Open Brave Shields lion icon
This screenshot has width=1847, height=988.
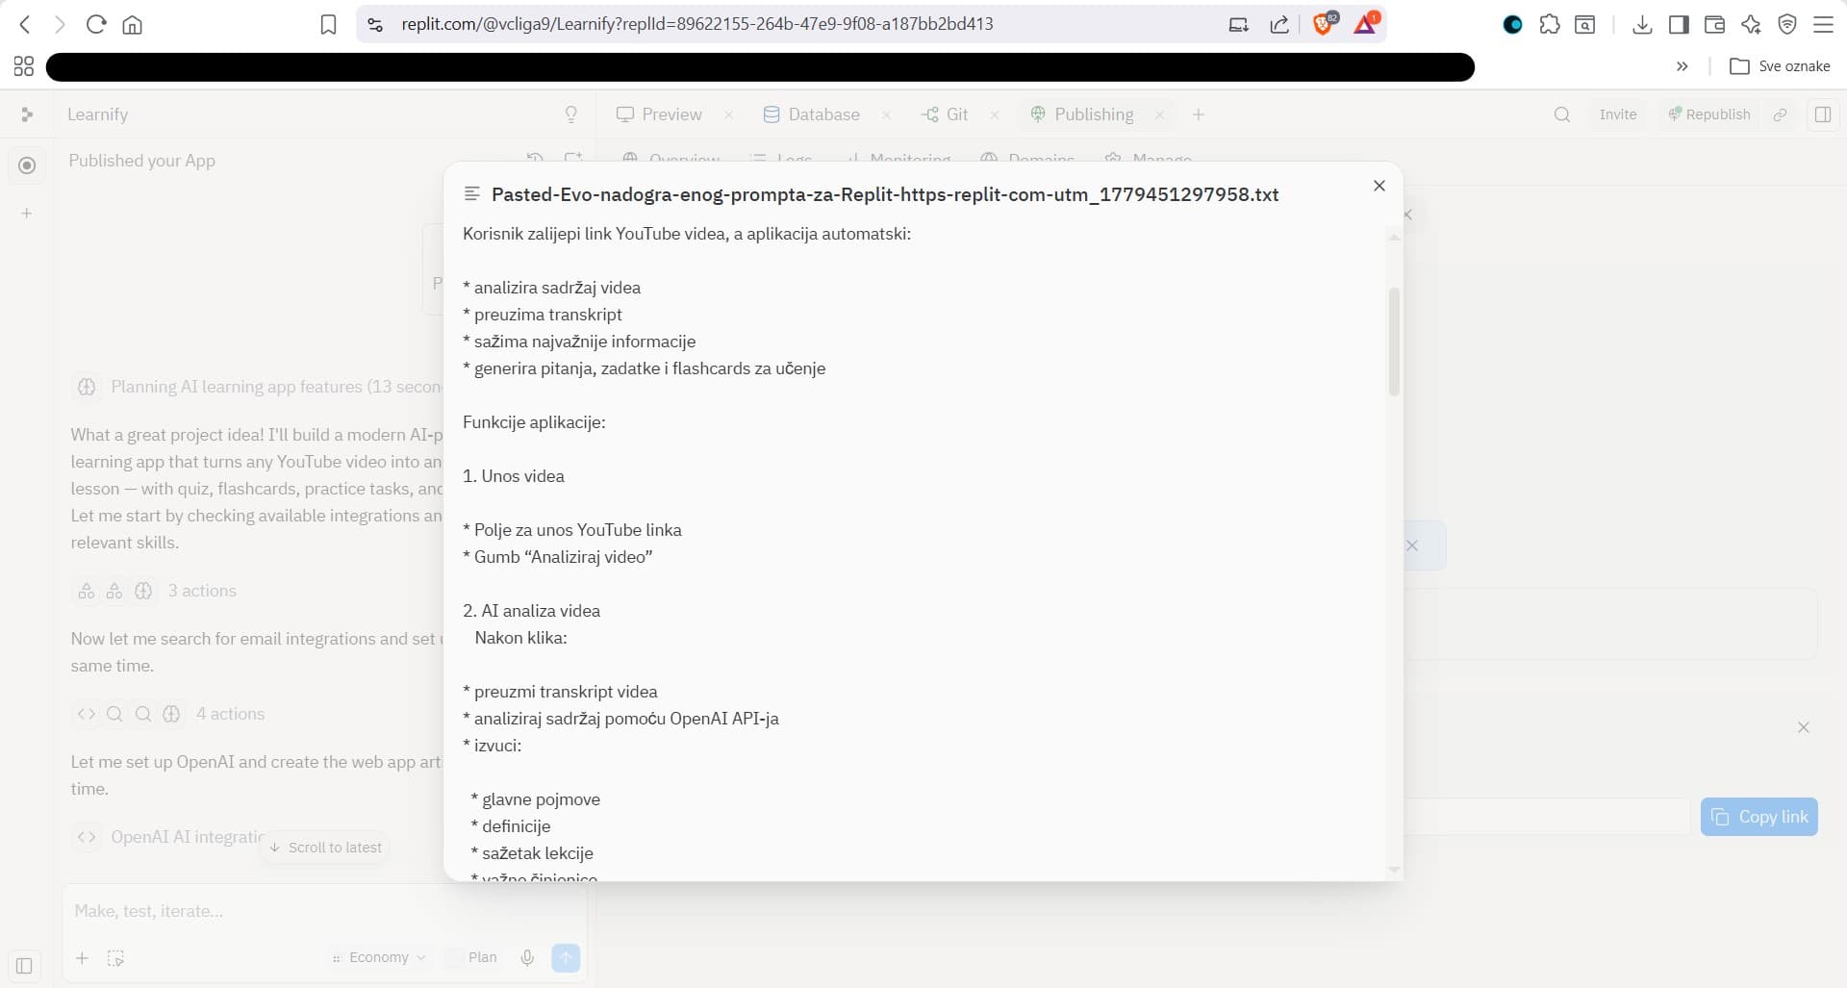click(1325, 23)
